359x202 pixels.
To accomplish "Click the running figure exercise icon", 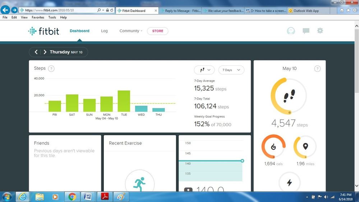I will [x=139, y=184].
